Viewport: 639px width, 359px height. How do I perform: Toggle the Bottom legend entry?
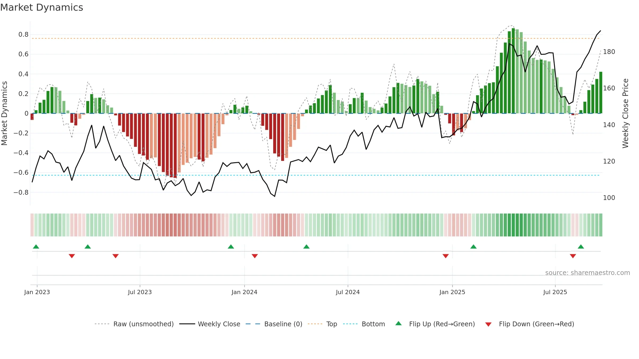pyautogui.click(x=364, y=324)
